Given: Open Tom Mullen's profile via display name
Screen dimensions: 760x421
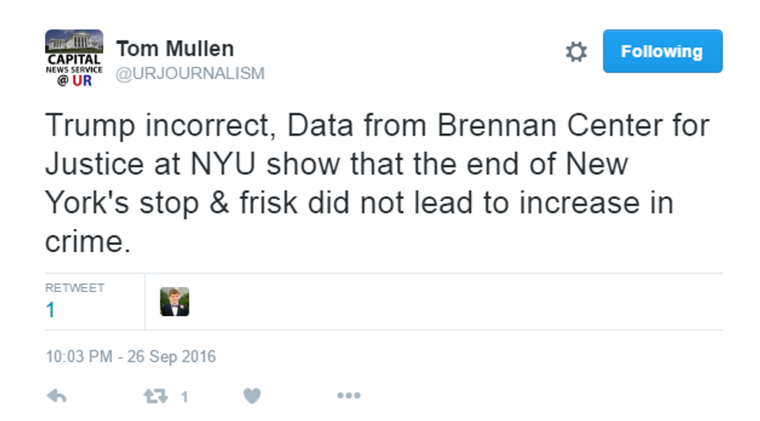Looking at the screenshot, I should point(174,49).
